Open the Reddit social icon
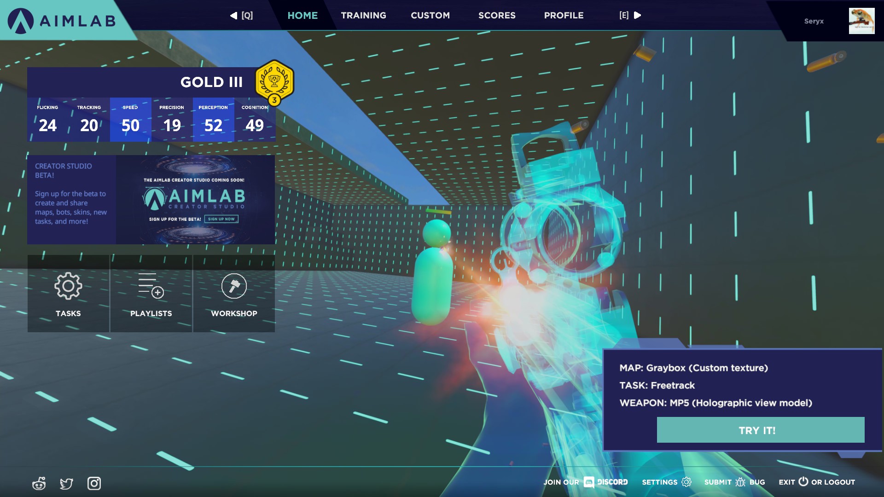The height and width of the screenshot is (497, 884). (39, 483)
